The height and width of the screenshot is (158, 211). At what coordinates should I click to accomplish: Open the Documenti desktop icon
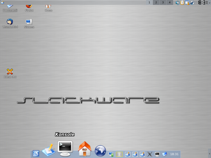coord(10,8)
